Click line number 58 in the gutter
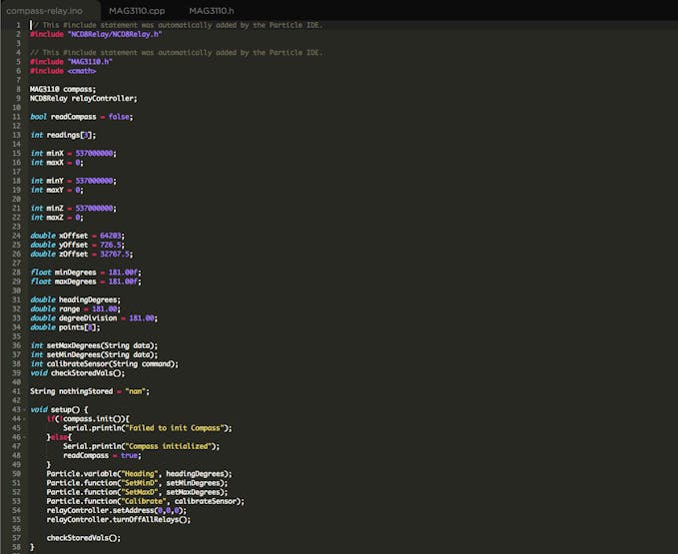This screenshot has height=554, width=678. (x=16, y=547)
